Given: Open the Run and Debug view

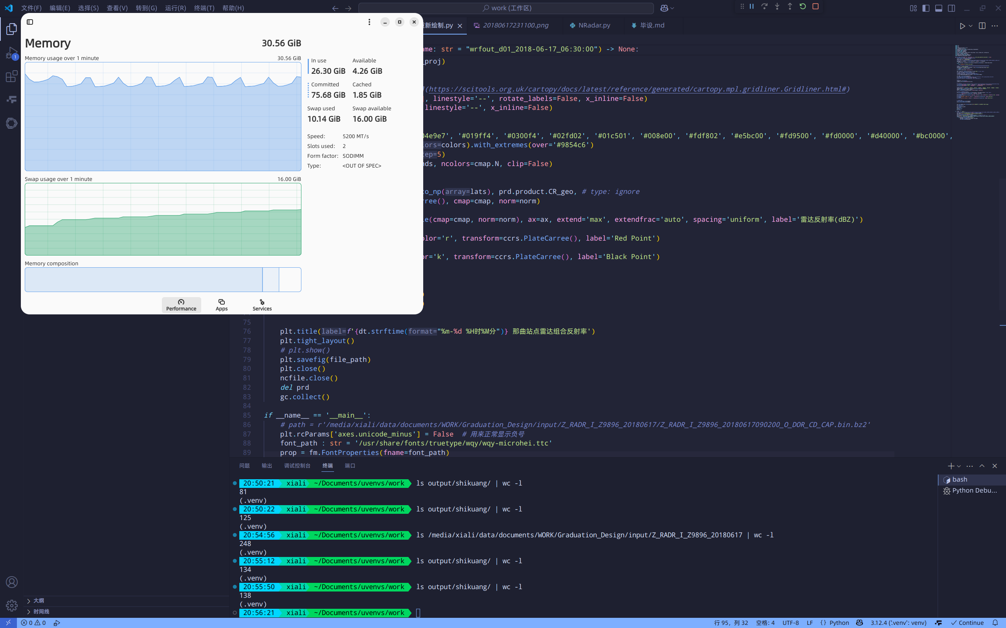Looking at the screenshot, I should [12, 53].
